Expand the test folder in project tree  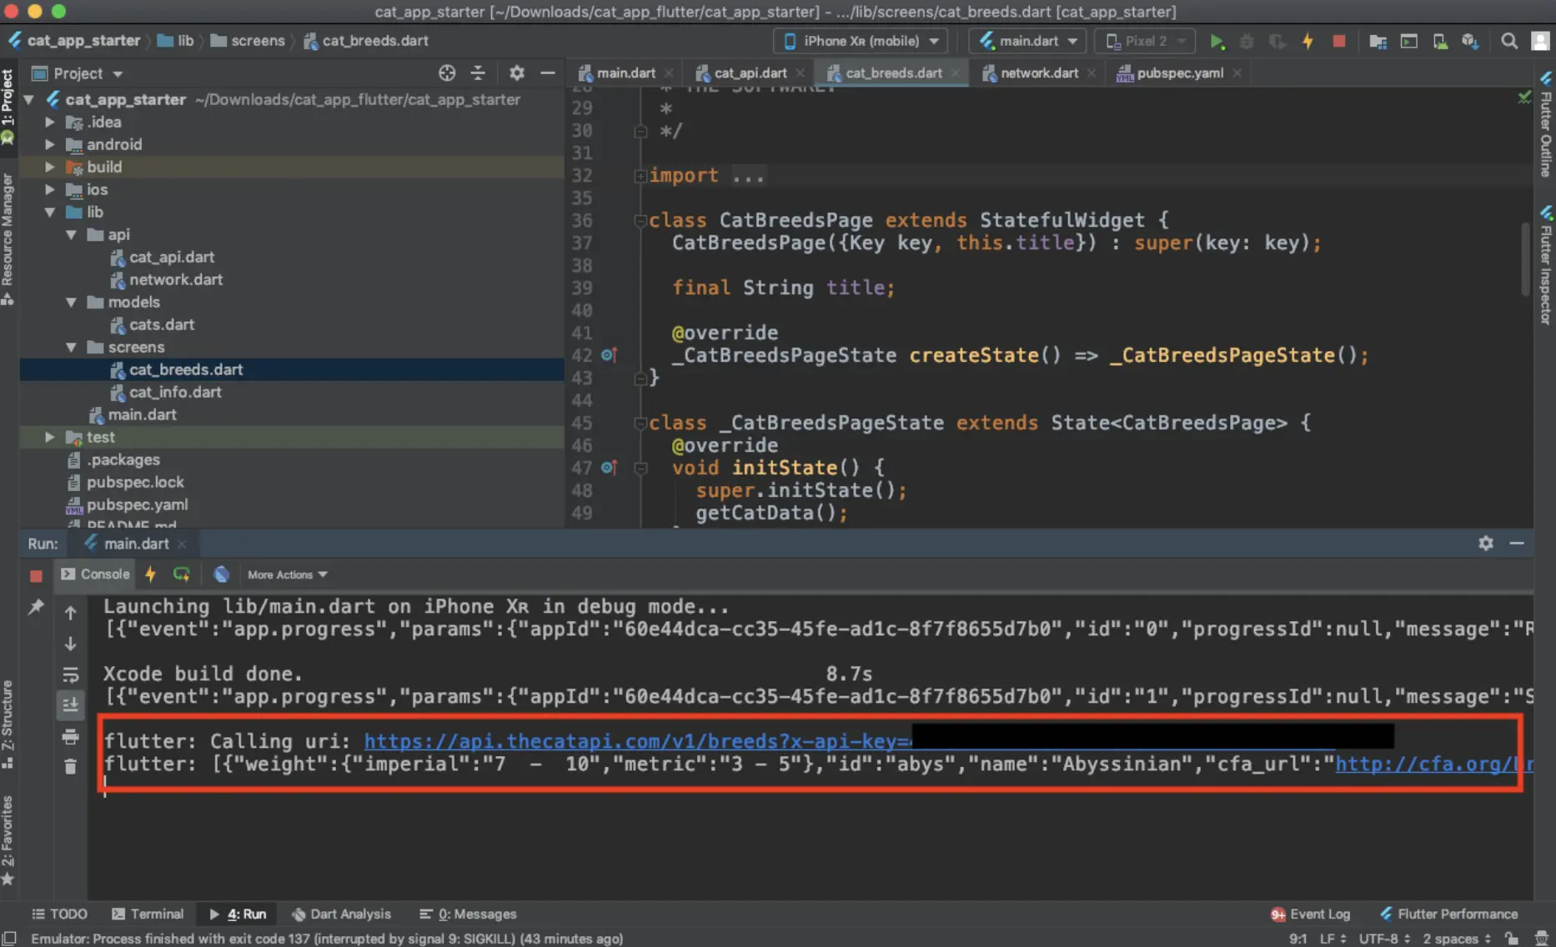tap(50, 437)
